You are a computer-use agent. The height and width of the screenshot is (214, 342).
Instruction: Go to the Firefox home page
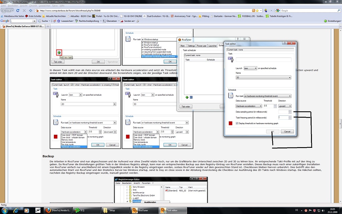click(30, 10)
